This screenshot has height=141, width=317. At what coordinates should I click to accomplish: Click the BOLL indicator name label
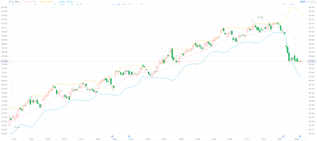point(17,1)
